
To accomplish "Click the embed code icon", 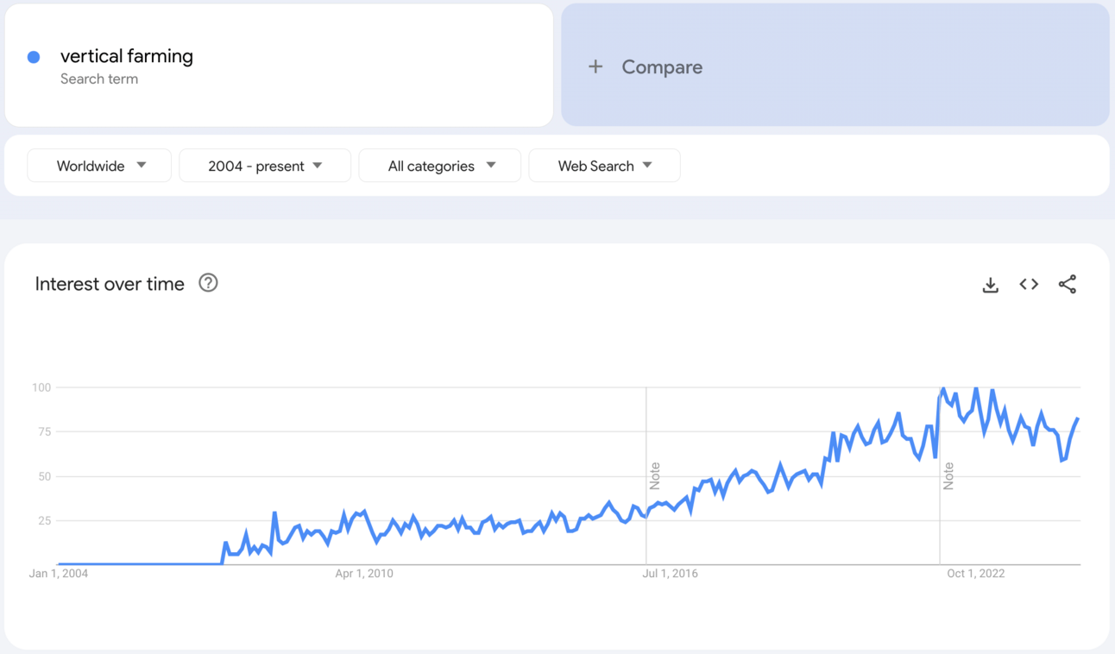I will coord(1029,284).
